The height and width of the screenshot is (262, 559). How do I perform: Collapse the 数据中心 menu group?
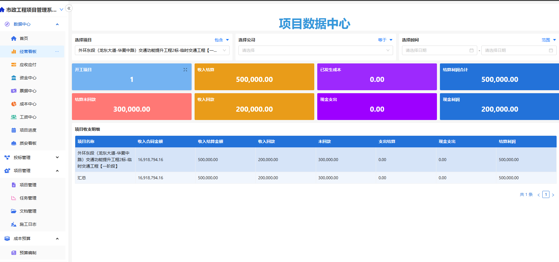click(x=57, y=24)
